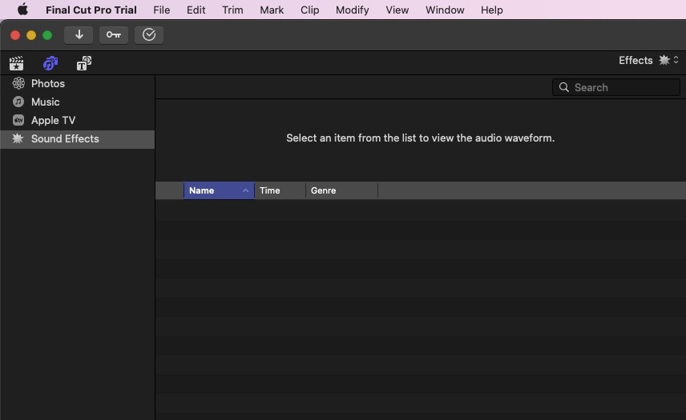Sort the list by Time column
This screenshot has height=420, width=686.
click(x=280, y=190)
